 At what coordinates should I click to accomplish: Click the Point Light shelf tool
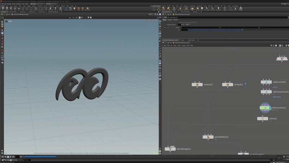point(159,8)
